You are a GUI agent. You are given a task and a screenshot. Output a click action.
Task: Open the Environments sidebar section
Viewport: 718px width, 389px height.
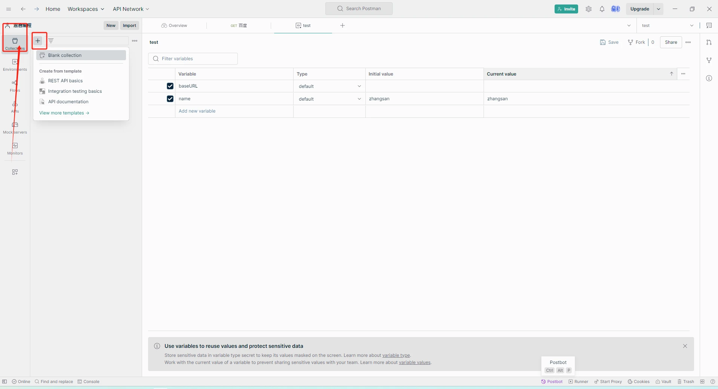pyautogui.click(x=15, y=65)
